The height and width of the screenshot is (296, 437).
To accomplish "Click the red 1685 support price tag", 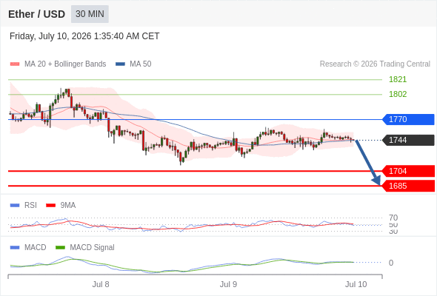I will [408, 186].
